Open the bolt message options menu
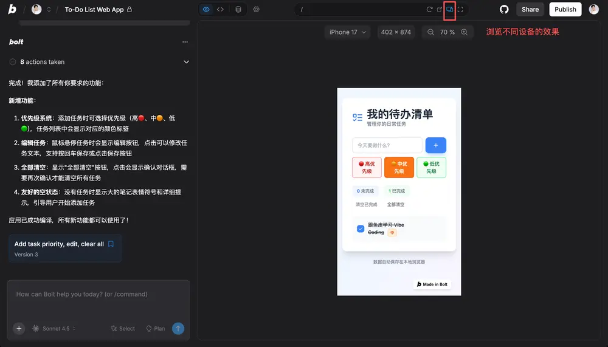 coord(185,42)
